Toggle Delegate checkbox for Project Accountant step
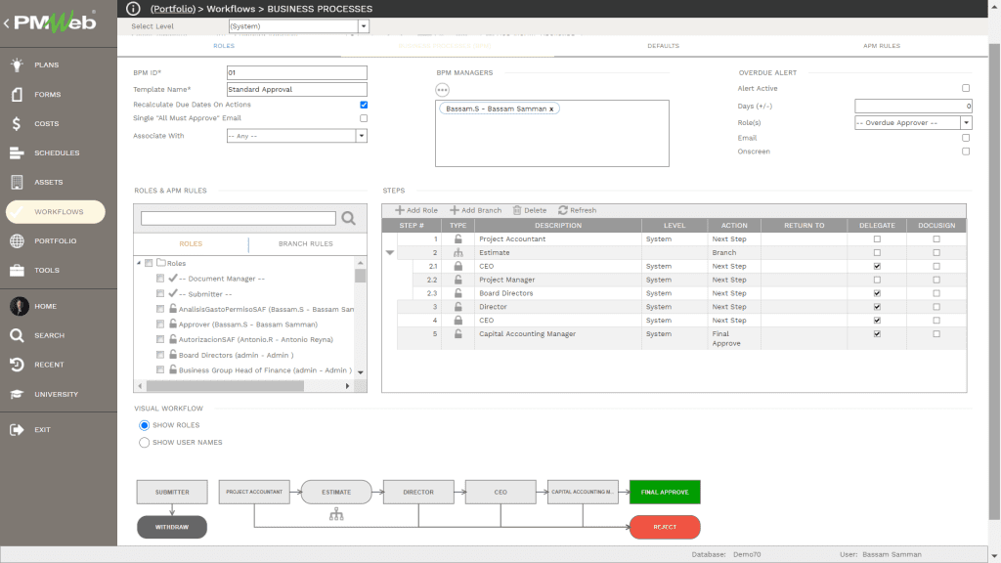 pos(877,238)
